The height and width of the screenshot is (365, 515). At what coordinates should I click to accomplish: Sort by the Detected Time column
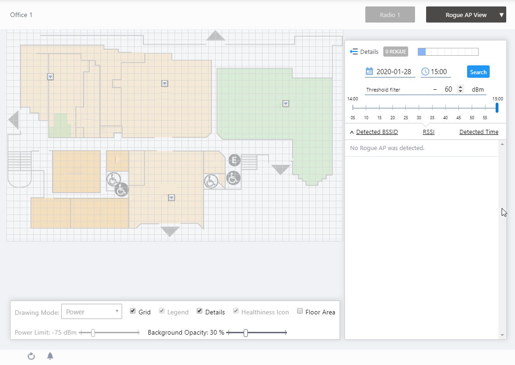pos(479,132)
